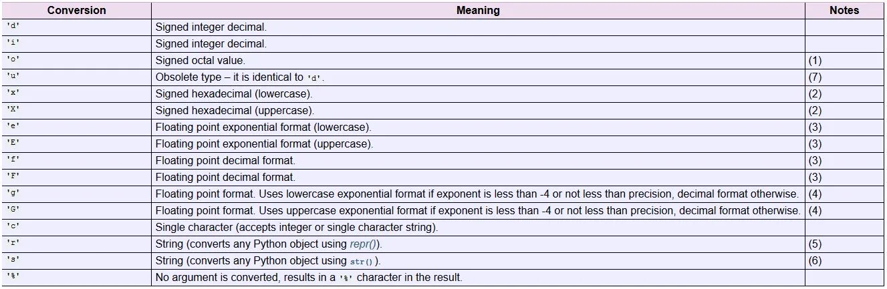Click note (4) in the 'g' row

[x=815, y=194]
